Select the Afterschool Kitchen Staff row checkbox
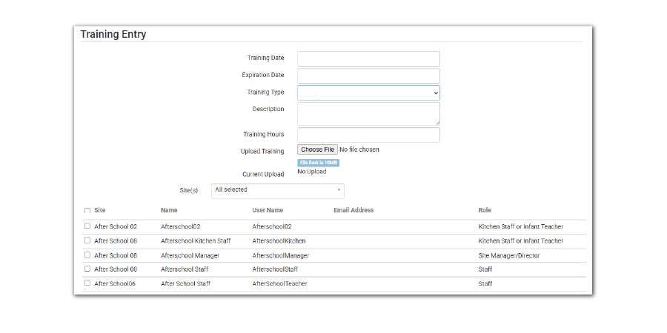This screenshot has height=333, width=667. pyautogui.click(x=87, y=240)
